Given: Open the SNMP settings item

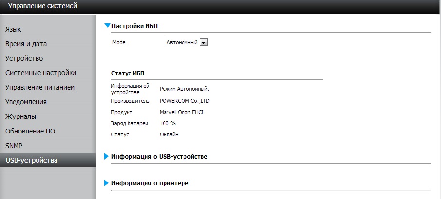Looking at the screenshot, I should point(14,146).
